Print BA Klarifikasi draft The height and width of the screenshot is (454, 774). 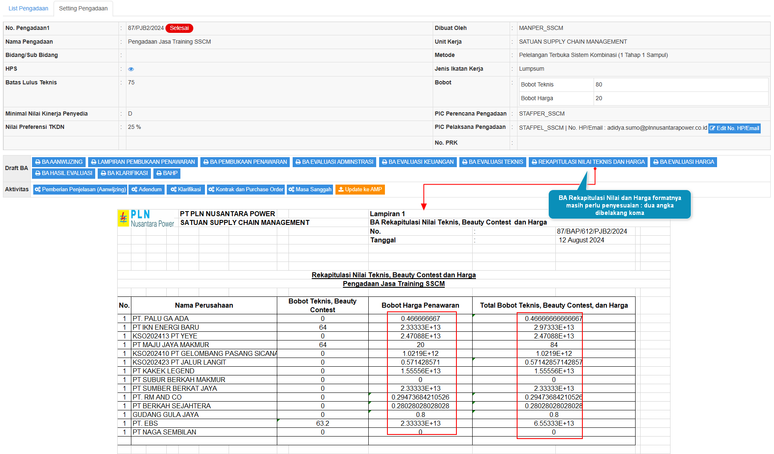point(124,173)
